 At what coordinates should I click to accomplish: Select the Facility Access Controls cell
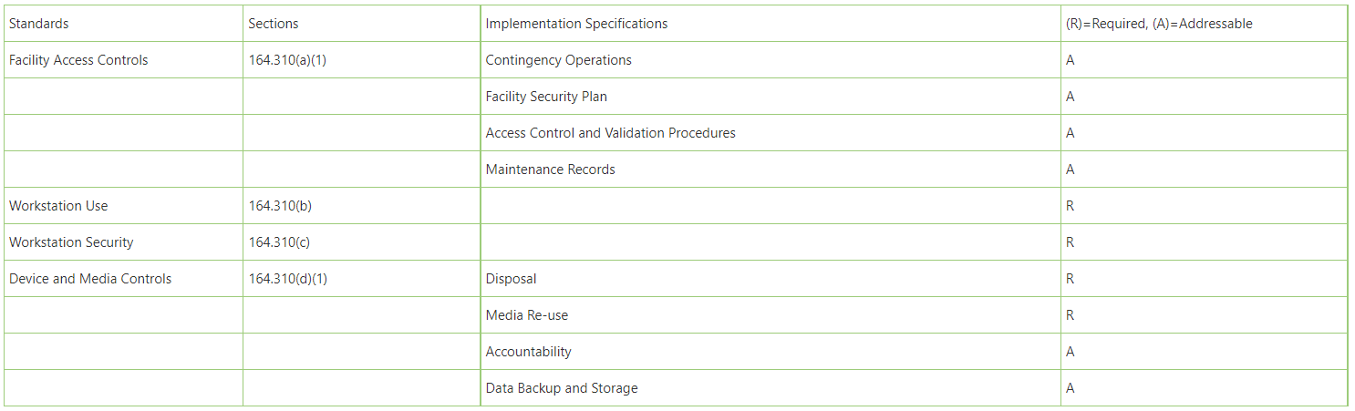[123, 60]
